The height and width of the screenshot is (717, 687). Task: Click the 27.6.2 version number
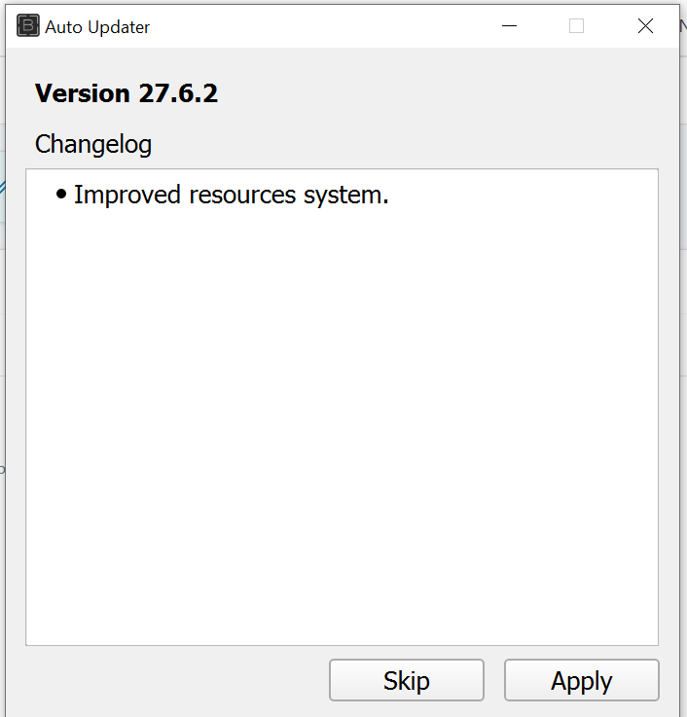177,93
